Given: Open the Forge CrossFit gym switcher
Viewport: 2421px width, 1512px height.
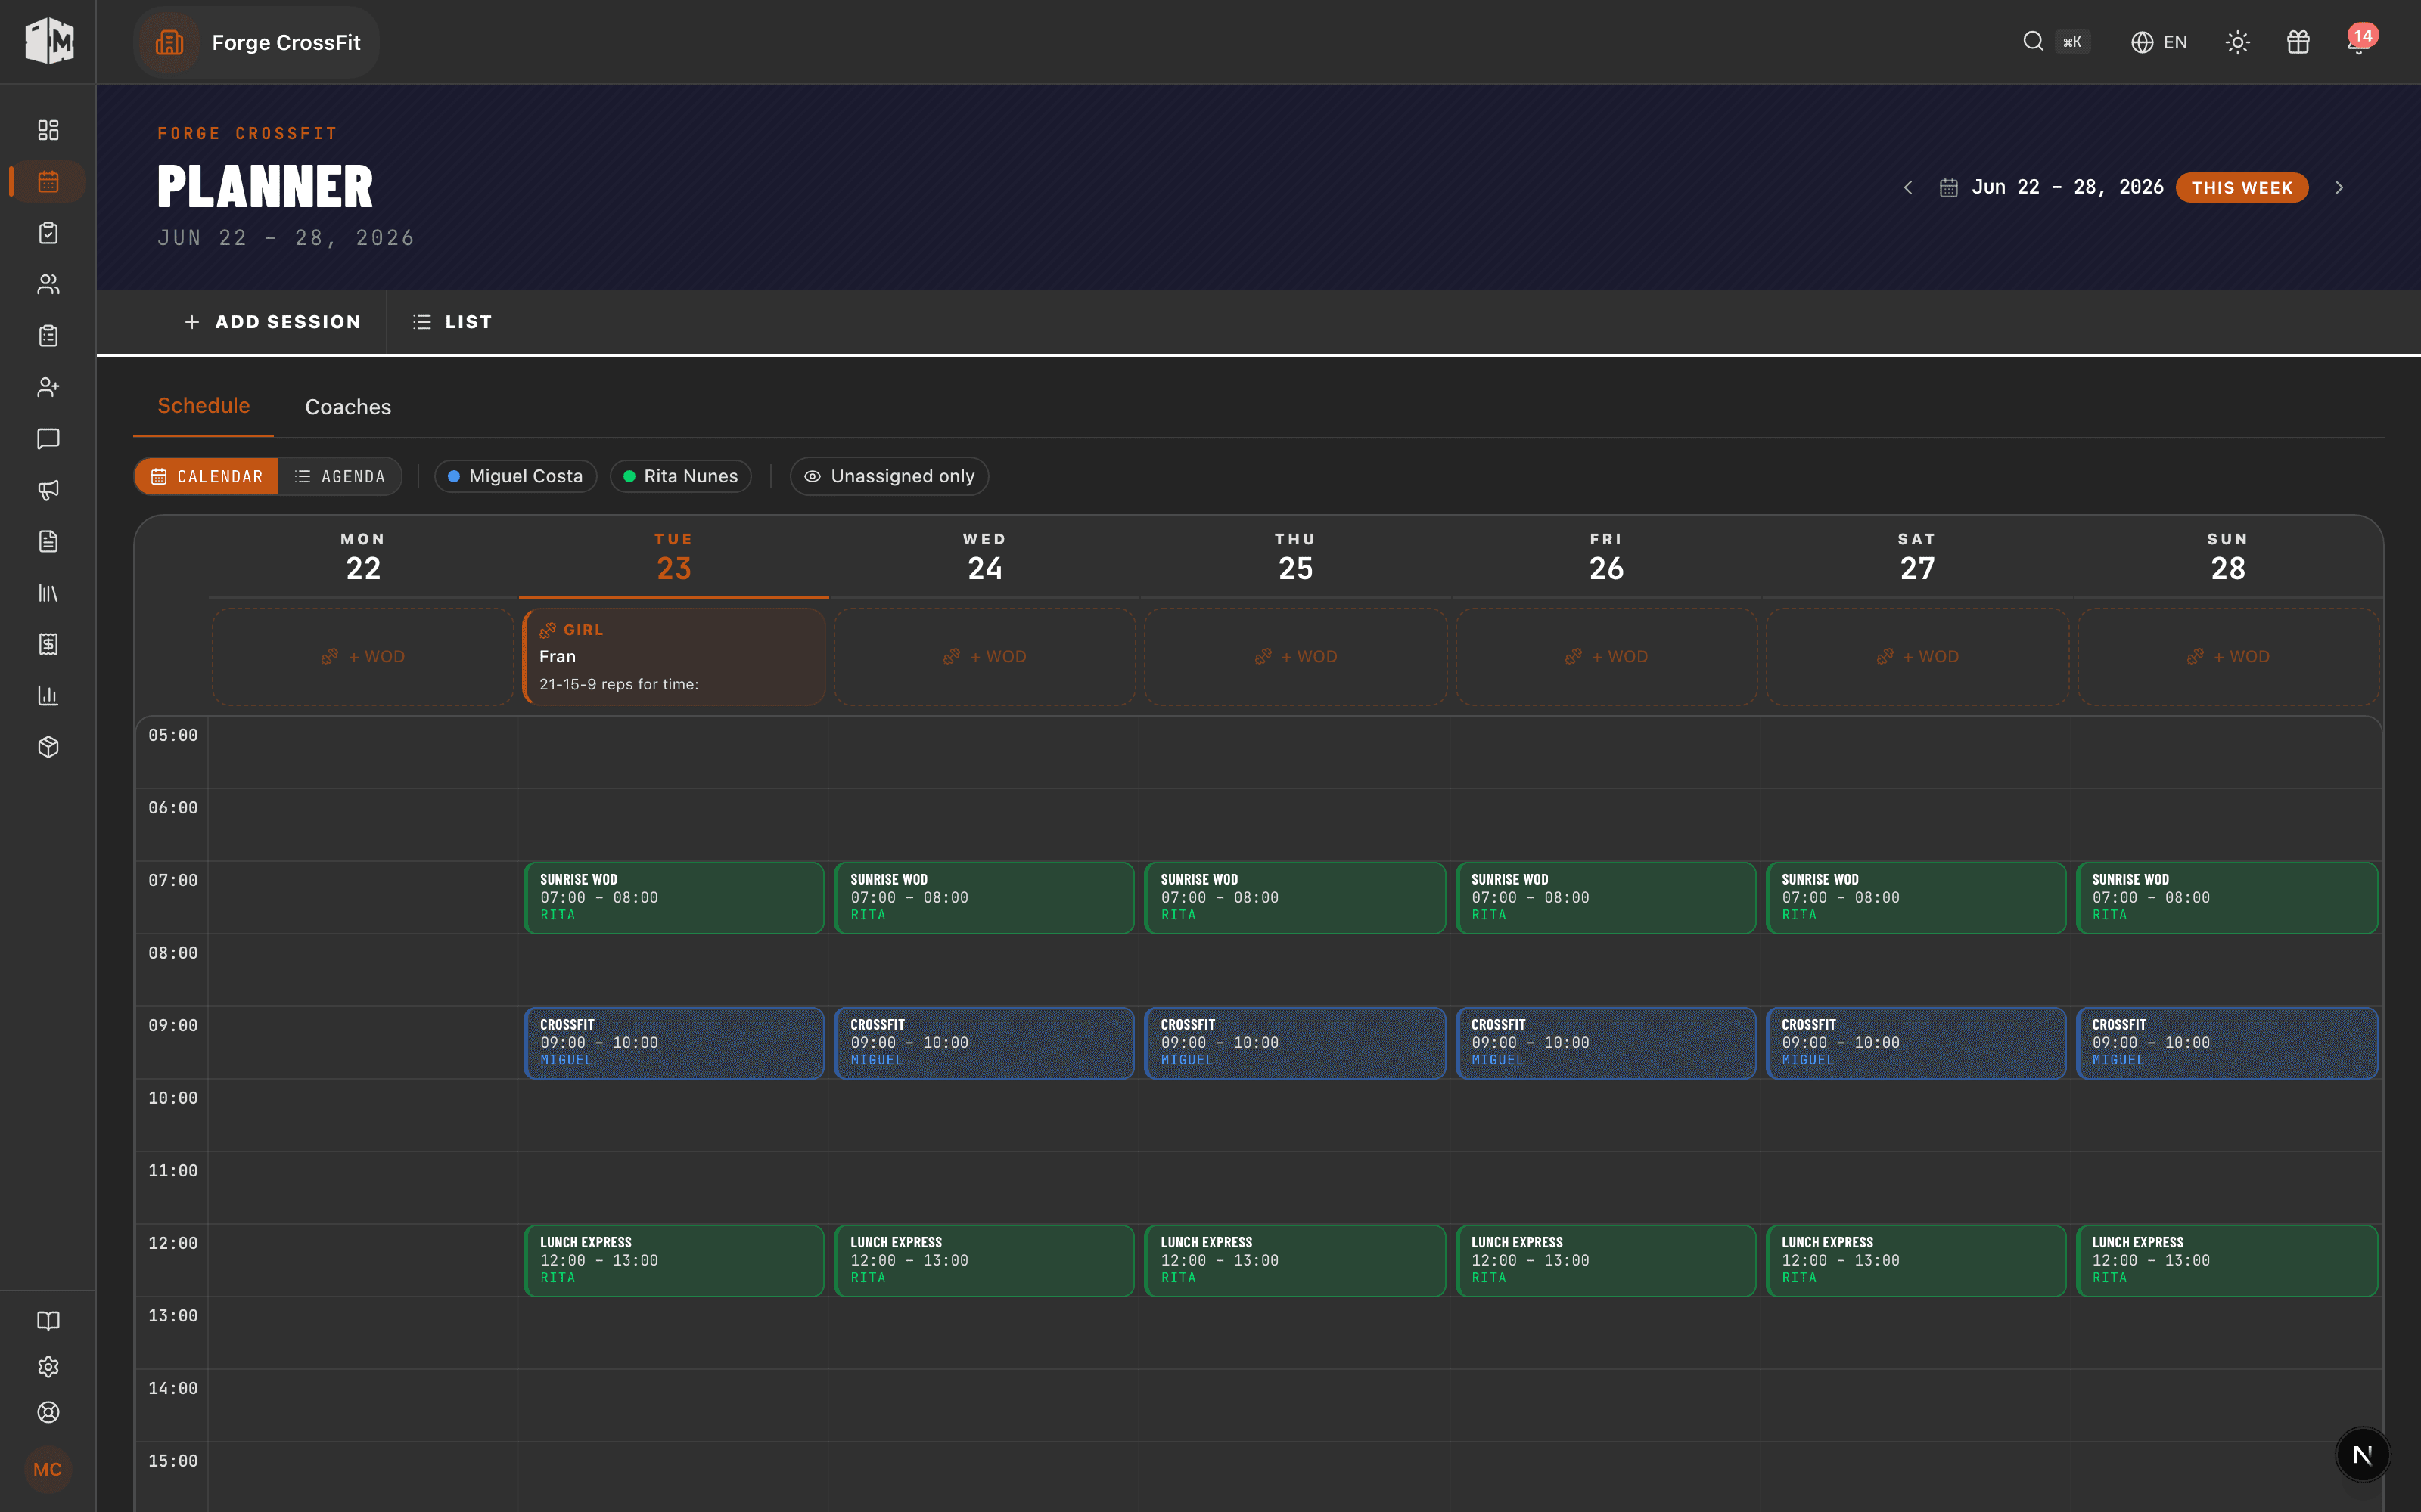Looking at the screenshot, I should coord(256,42).
